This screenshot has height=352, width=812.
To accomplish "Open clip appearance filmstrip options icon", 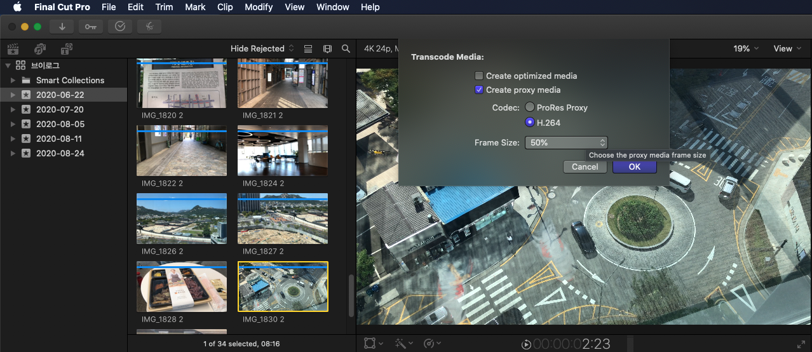I will 327,48.
